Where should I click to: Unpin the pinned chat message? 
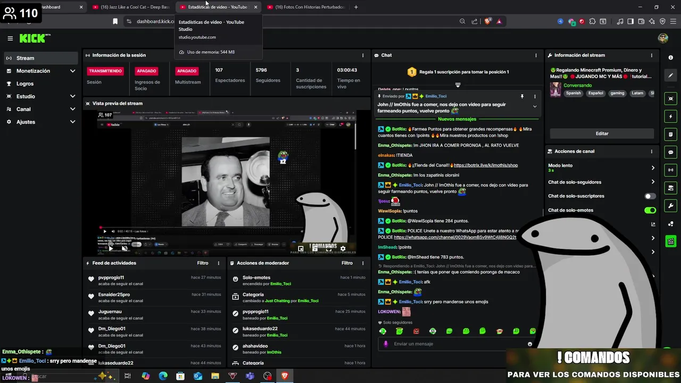coord(522,96)
